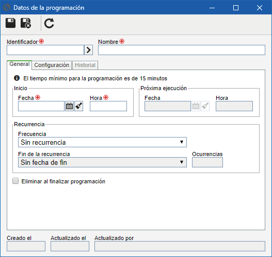Open the Historial tab
Screen dimensions: 272x257
coord(85,65)
